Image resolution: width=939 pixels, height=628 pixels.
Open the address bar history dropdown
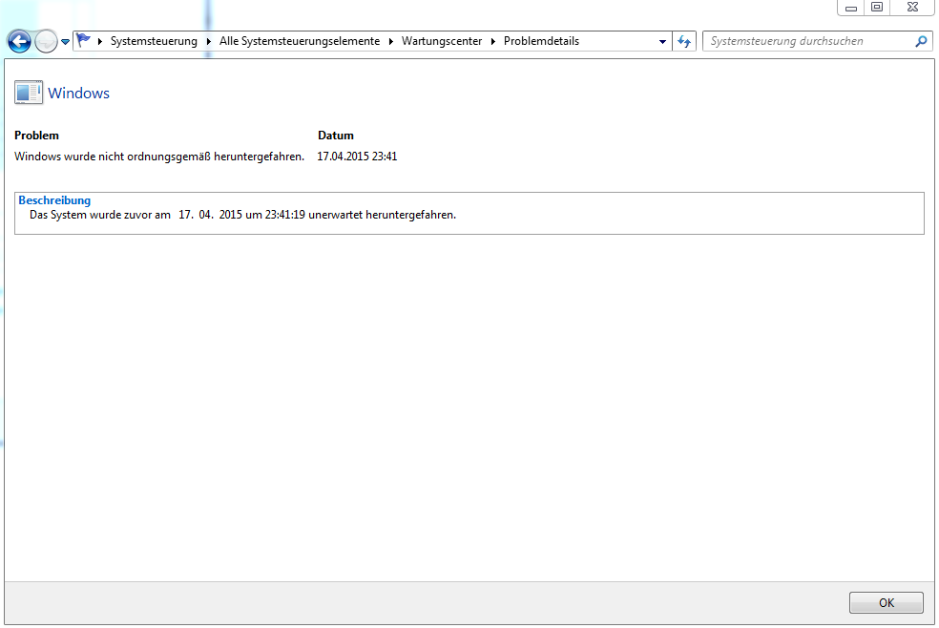(662, 42)
